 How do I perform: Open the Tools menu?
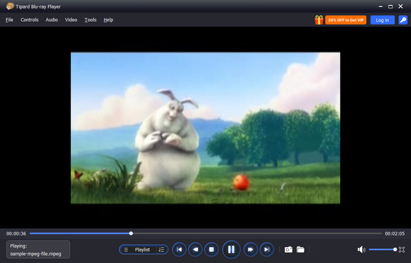(90, 20)
